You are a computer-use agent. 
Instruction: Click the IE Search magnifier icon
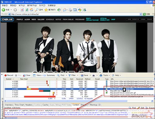[37, 10]
